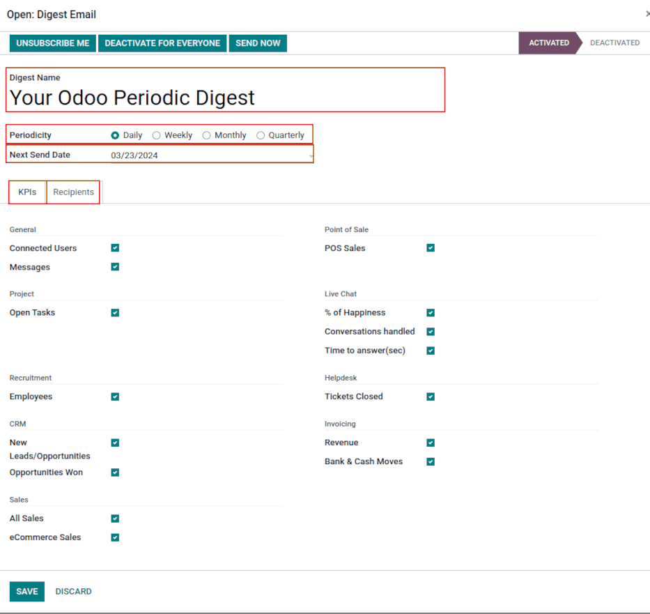This screenshot has width=650, height=614.
Task: Disable the % of Happiness KPI
Action: (431, 312)
